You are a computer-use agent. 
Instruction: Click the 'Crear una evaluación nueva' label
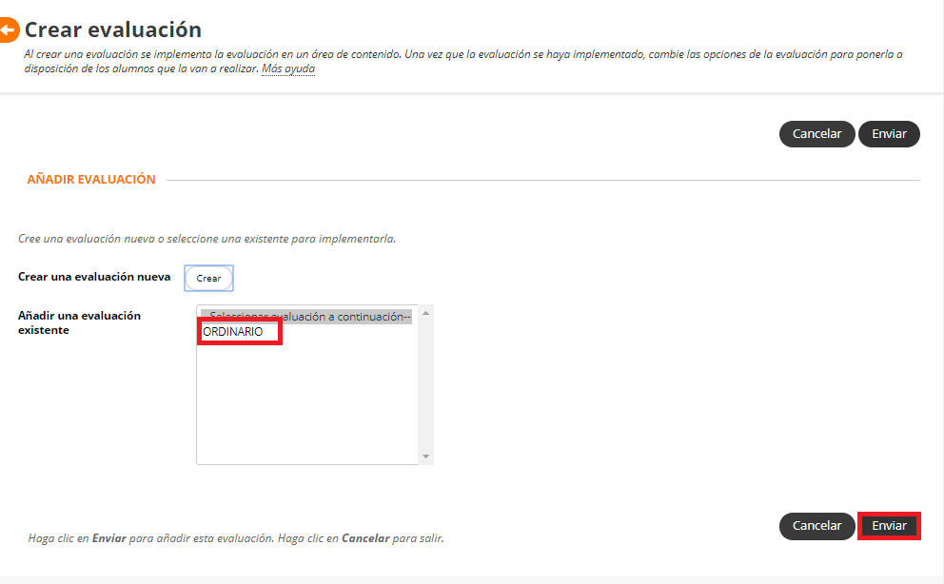[94, 277]
